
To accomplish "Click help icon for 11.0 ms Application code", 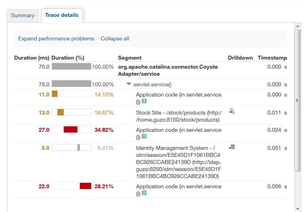I will (144, 101).
